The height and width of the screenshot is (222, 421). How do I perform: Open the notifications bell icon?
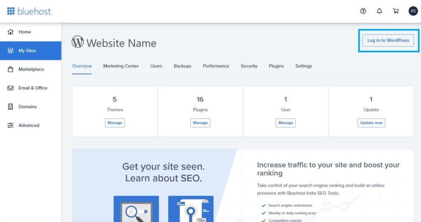click(x=379, y=11)
